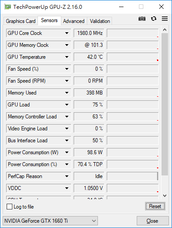Image resolution: width=172 pixels, height=228 pixels.
Task: Click the Reset button
Action: point(155,206)
